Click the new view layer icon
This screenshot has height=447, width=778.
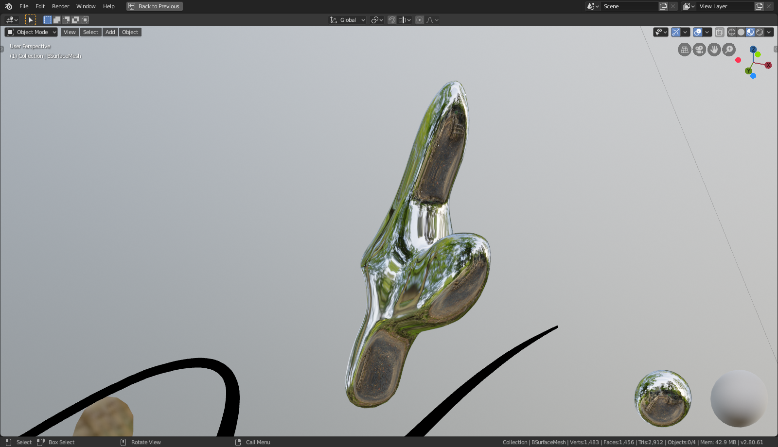tap(759, 6)
